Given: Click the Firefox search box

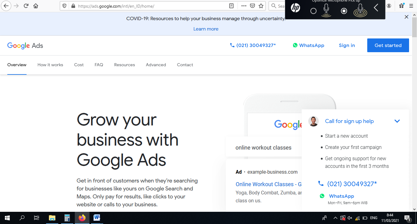Looking at the screenshot, I should 277,6.
